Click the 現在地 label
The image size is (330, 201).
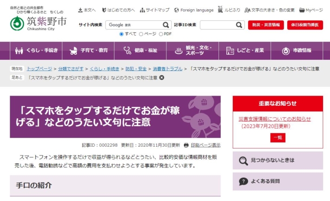tap(17, 69)
